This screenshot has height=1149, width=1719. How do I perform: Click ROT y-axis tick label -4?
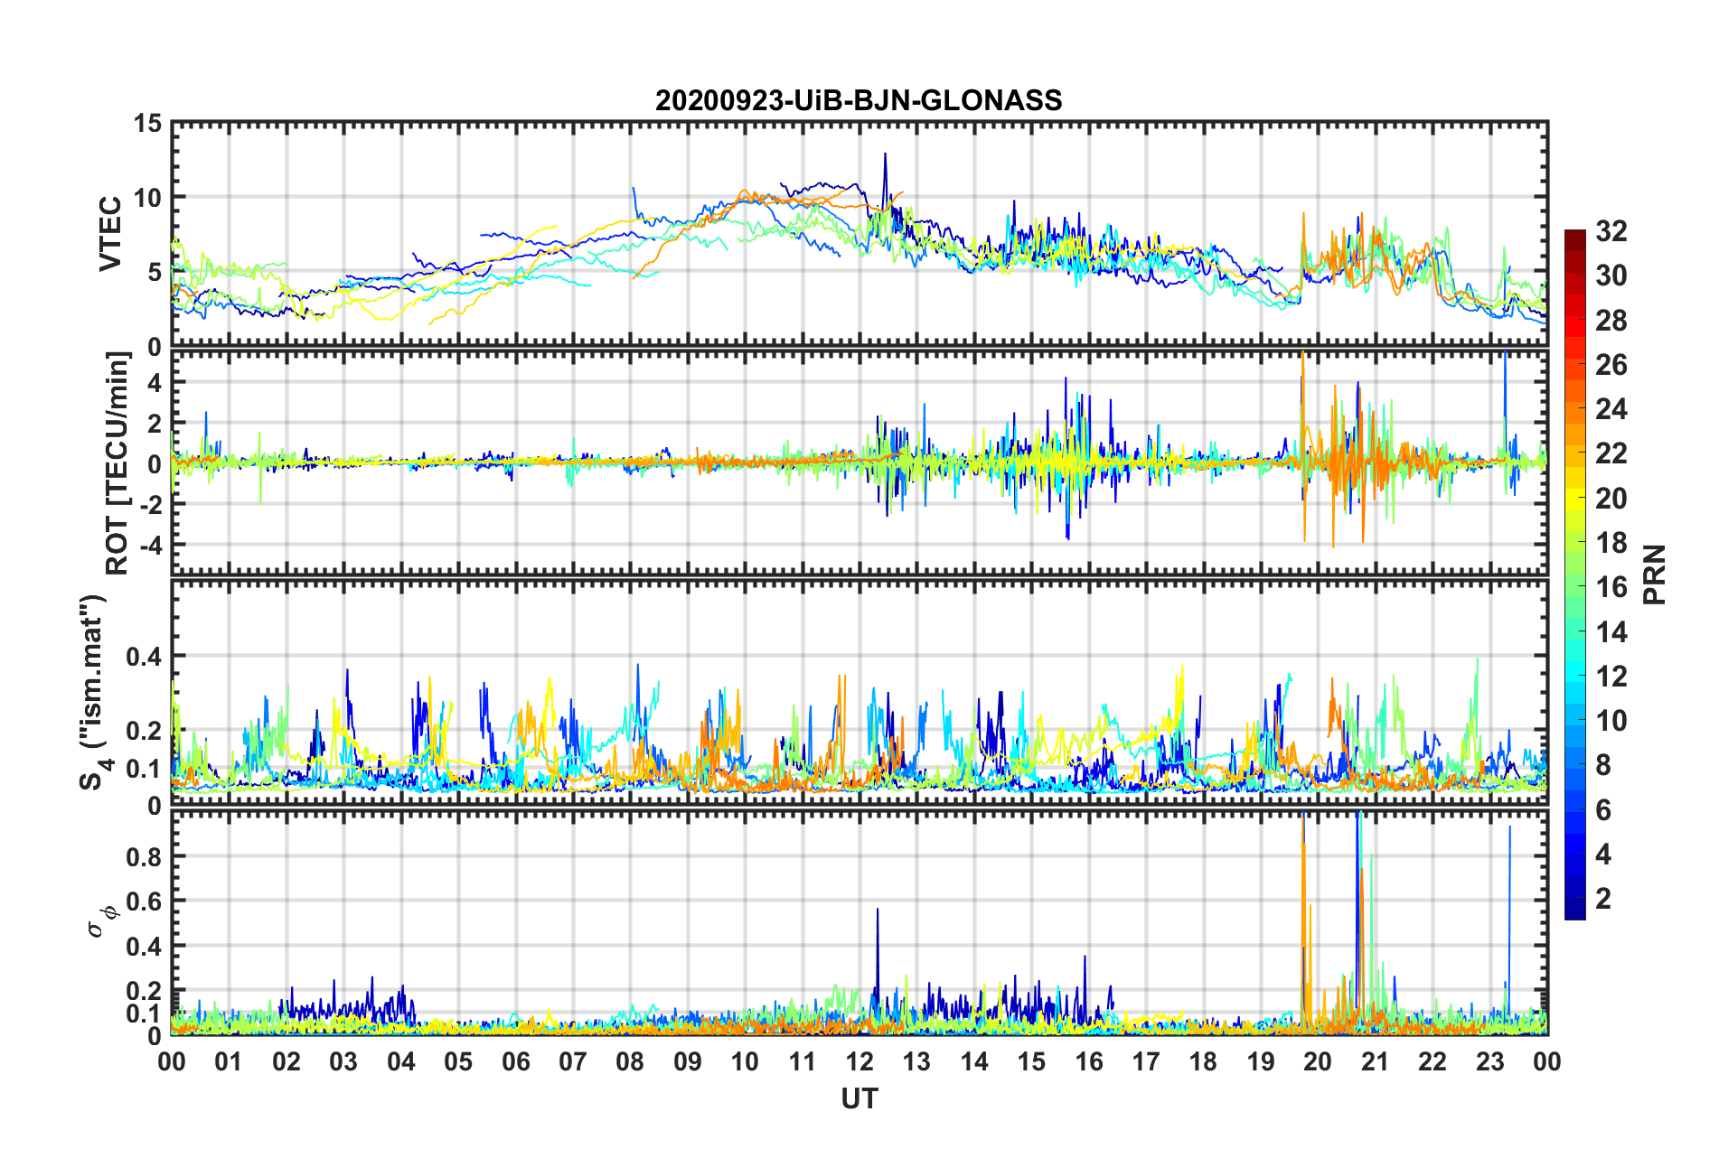click(152, 546)
